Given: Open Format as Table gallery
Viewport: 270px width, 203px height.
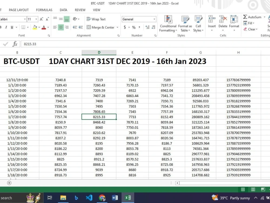Looking at the screenshot, I should point(185,24).
